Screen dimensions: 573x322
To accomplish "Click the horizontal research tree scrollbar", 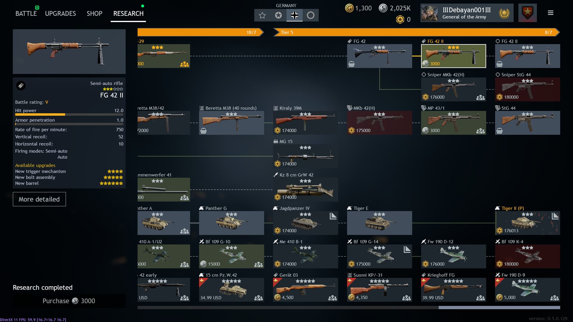I will [499, 307].
